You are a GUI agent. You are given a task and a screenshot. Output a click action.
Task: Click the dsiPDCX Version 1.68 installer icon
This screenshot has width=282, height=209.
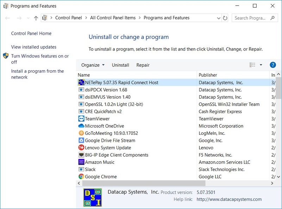pos(81,90)
